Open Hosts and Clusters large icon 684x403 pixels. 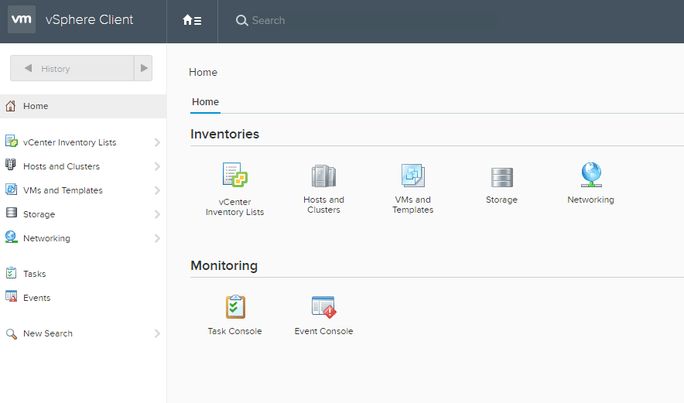point(323,176)
